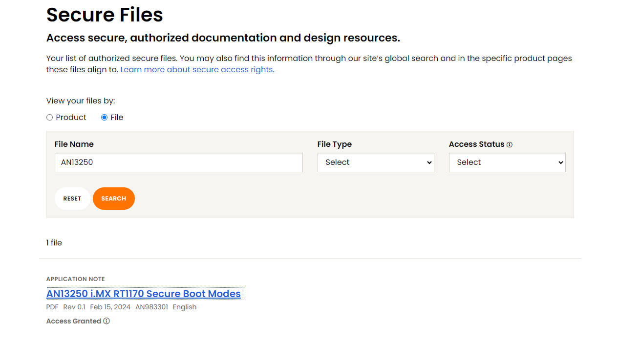Open Learn more about secure access rights link

pyautogui.click(x=196, y=70)
